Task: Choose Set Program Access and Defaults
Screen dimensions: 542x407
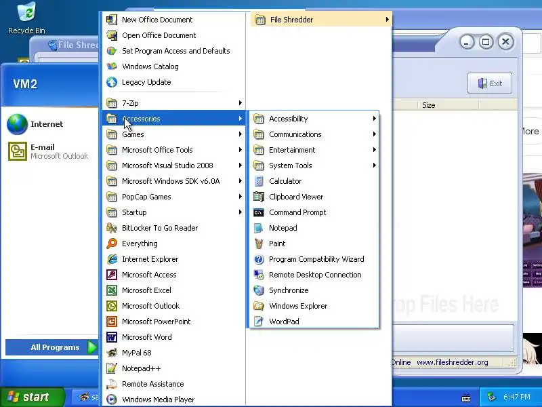Action: (x=174, y=51)
